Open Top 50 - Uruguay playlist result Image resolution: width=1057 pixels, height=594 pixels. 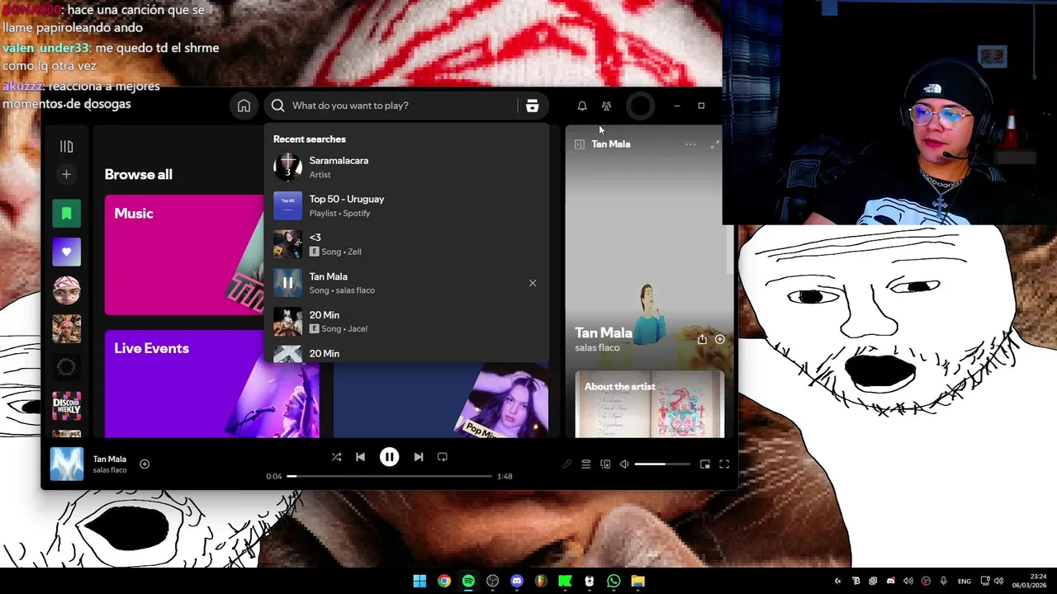pyautogui.click(x=405, y=205)
